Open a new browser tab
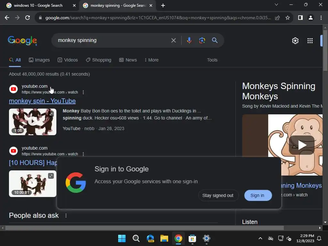 (163, 5)
